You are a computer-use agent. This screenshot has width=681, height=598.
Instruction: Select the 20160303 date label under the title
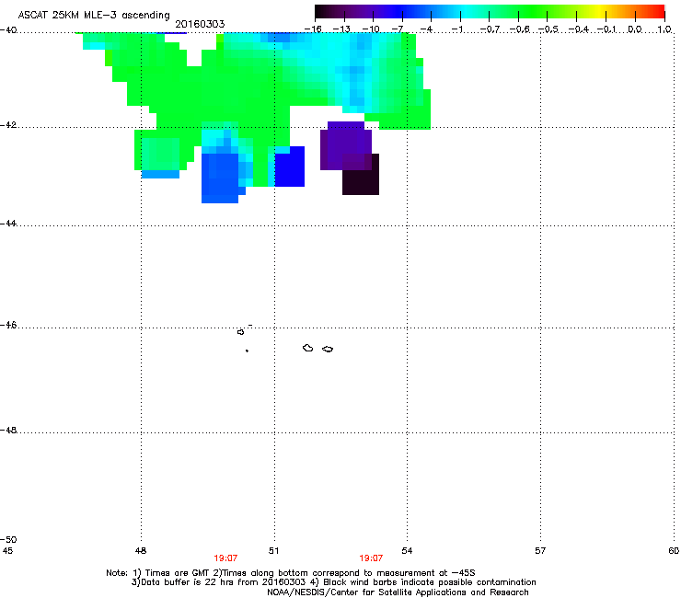pos(200,24)
